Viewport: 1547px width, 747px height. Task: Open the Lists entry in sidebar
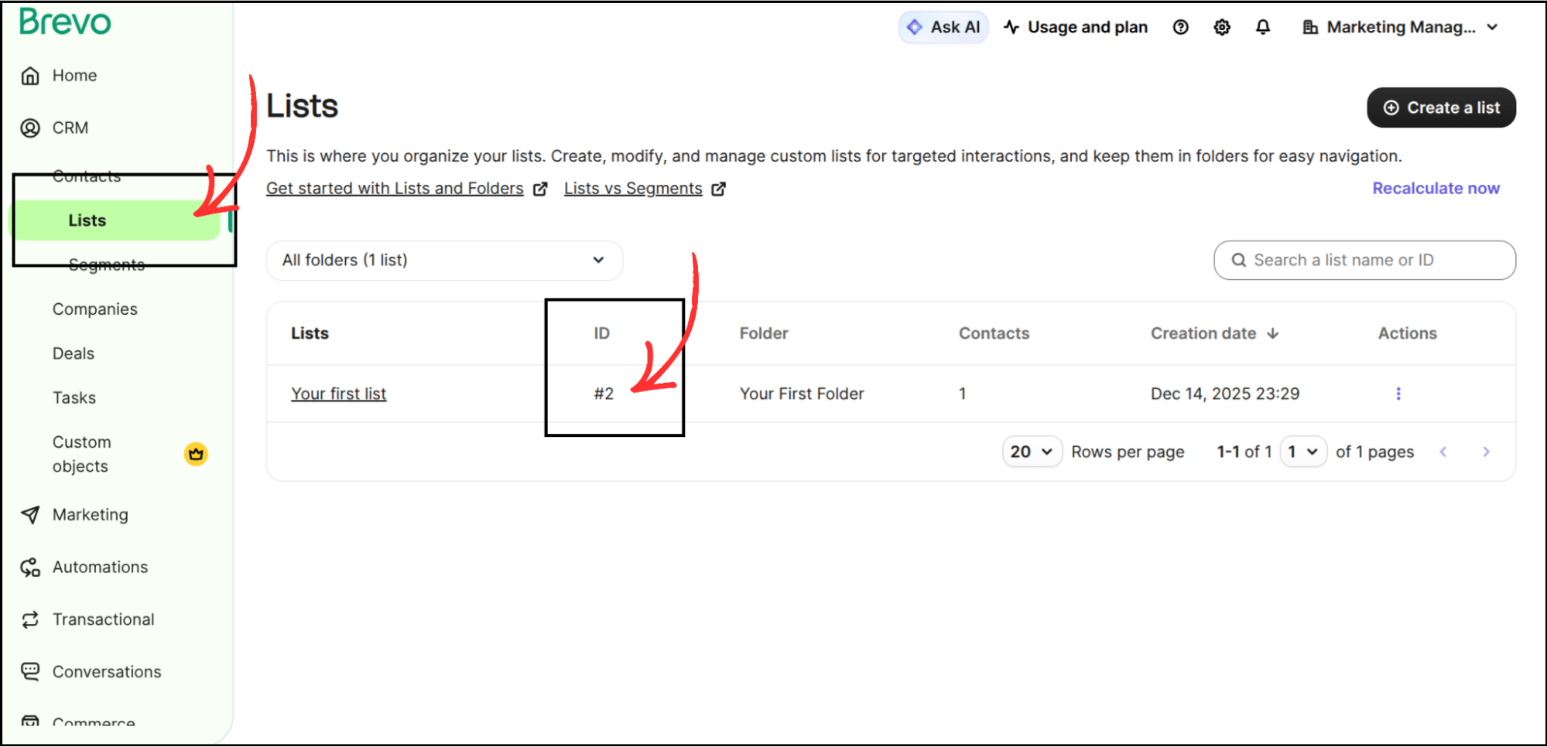click(x=86, y=220)
